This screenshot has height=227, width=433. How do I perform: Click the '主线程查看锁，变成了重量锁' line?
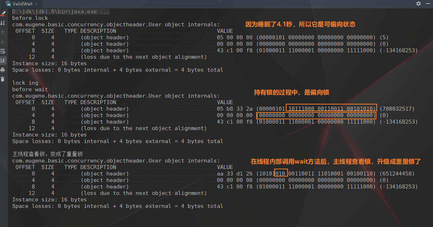tap(48, 154)
